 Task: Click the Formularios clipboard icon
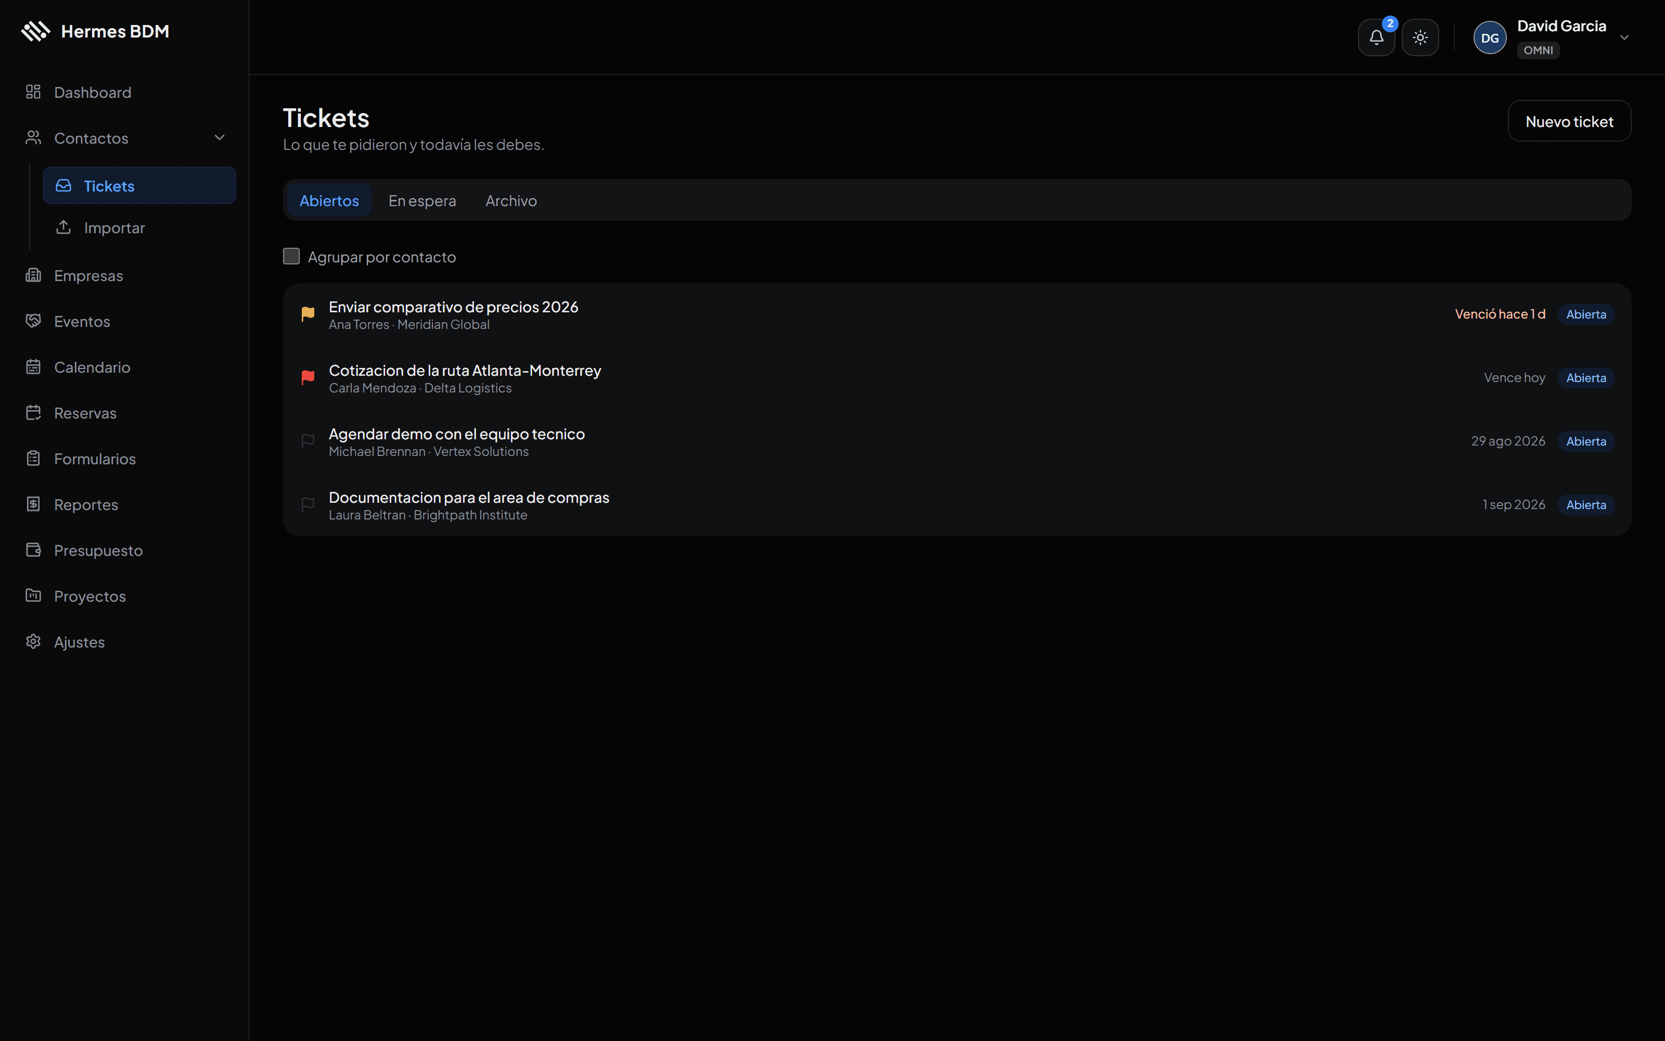33,458
